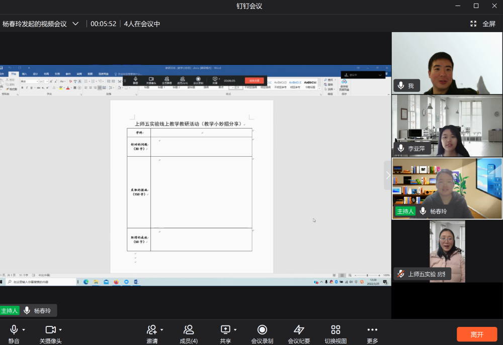Select 李亚萍's video thumbnail
503x345 pixels.
click(x=447, y=126)
